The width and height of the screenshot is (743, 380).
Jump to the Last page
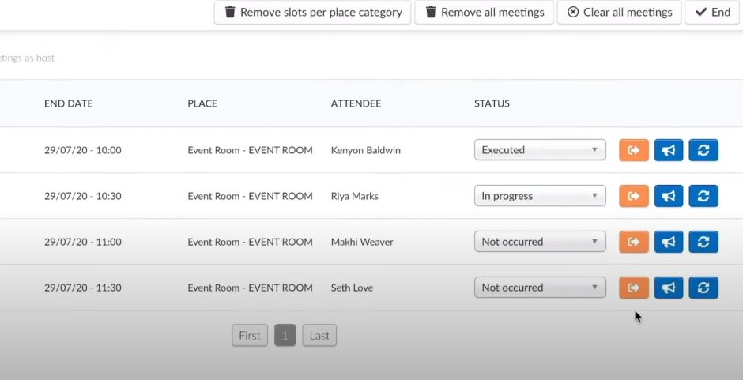319,336
